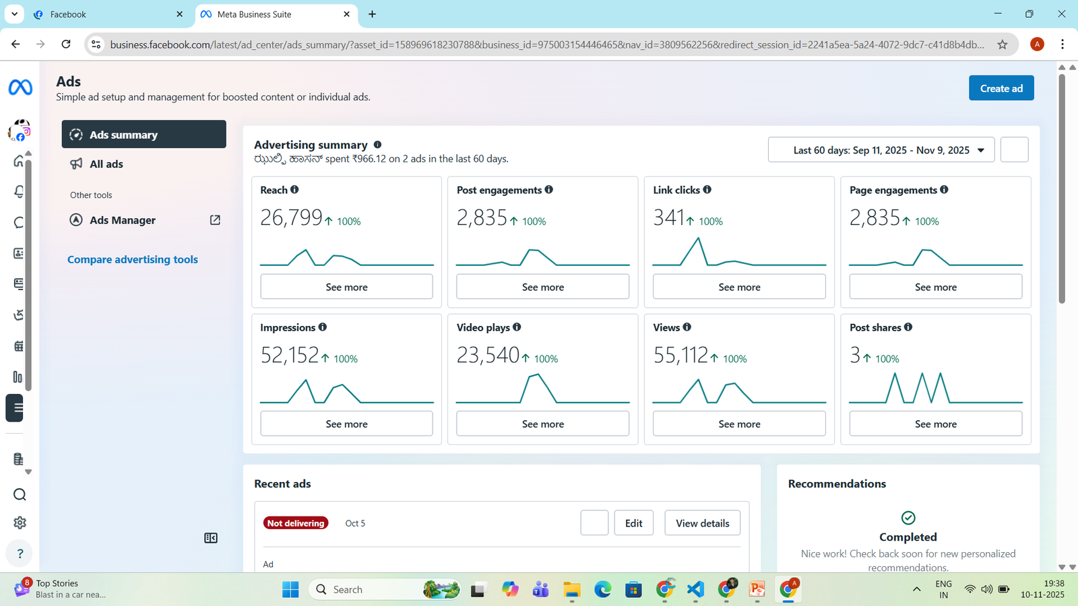Reload the page with refresh icon
The width and height of the screenshot is (1078, 606).
click(66, 44)
